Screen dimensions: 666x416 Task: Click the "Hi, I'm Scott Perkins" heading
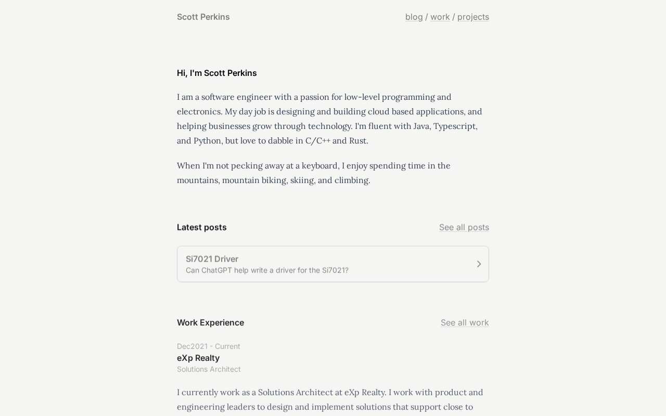216,73
